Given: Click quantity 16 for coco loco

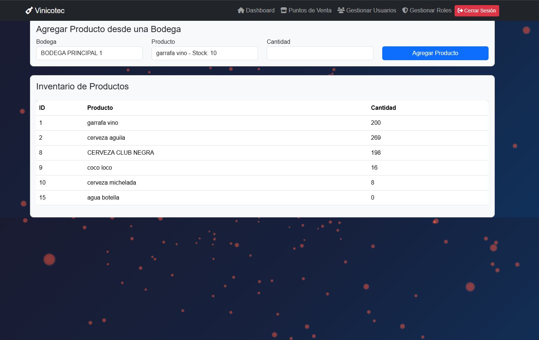Looking at the screenshot, I should pos(374,167).
